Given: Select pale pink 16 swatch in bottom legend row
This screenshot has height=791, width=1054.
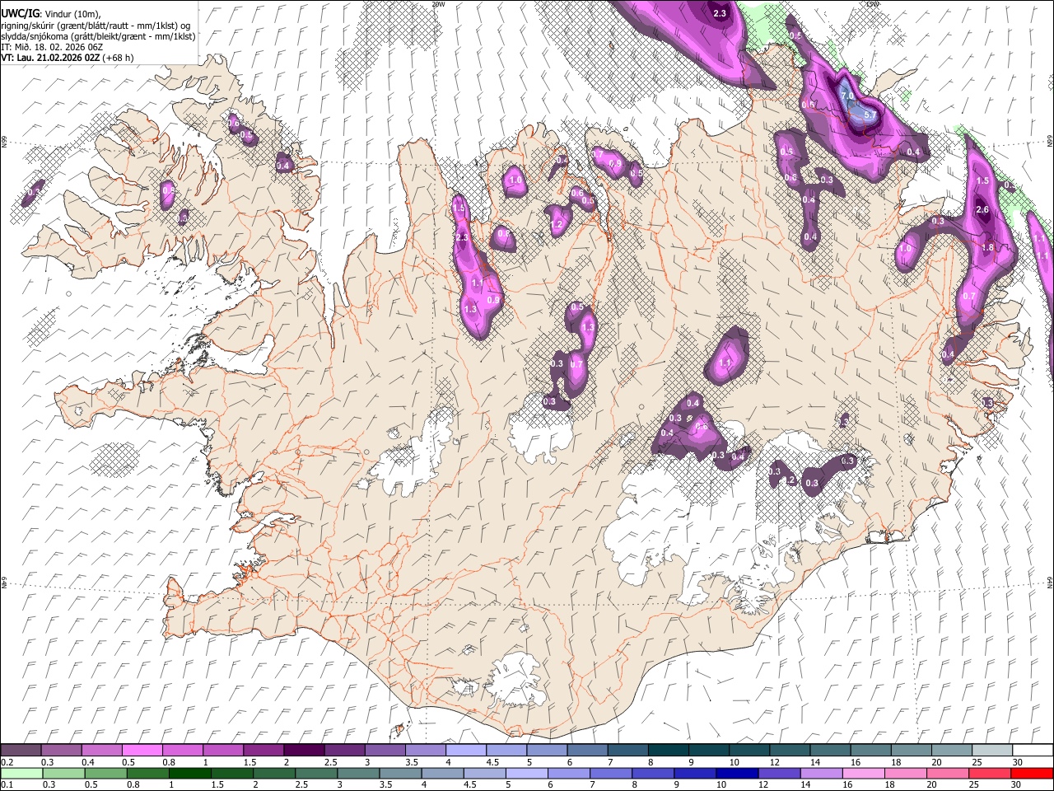Looking at the screenshot, I should pos(863,773).
